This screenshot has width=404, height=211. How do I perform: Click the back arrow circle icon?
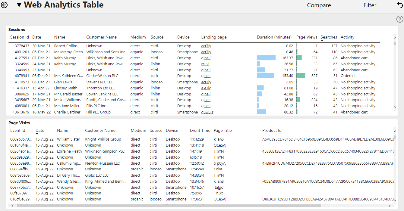point(4,5)
